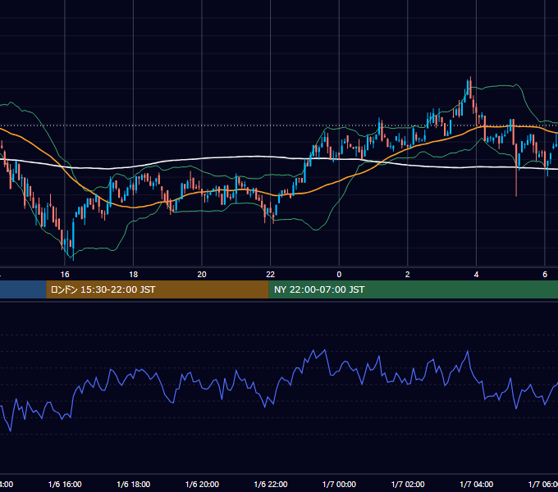558x492 pixels.
Task: Click the 2 hour axis label
Action: click(408, 275)
